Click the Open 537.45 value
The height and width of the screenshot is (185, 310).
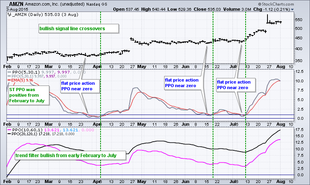[x=126, y=9]
